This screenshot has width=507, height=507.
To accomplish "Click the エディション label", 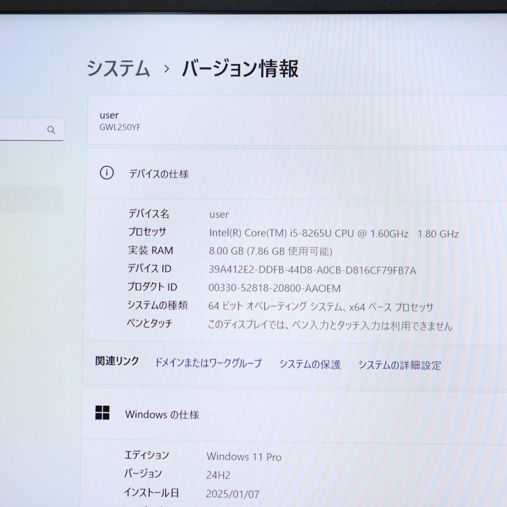I will point(147,455).
